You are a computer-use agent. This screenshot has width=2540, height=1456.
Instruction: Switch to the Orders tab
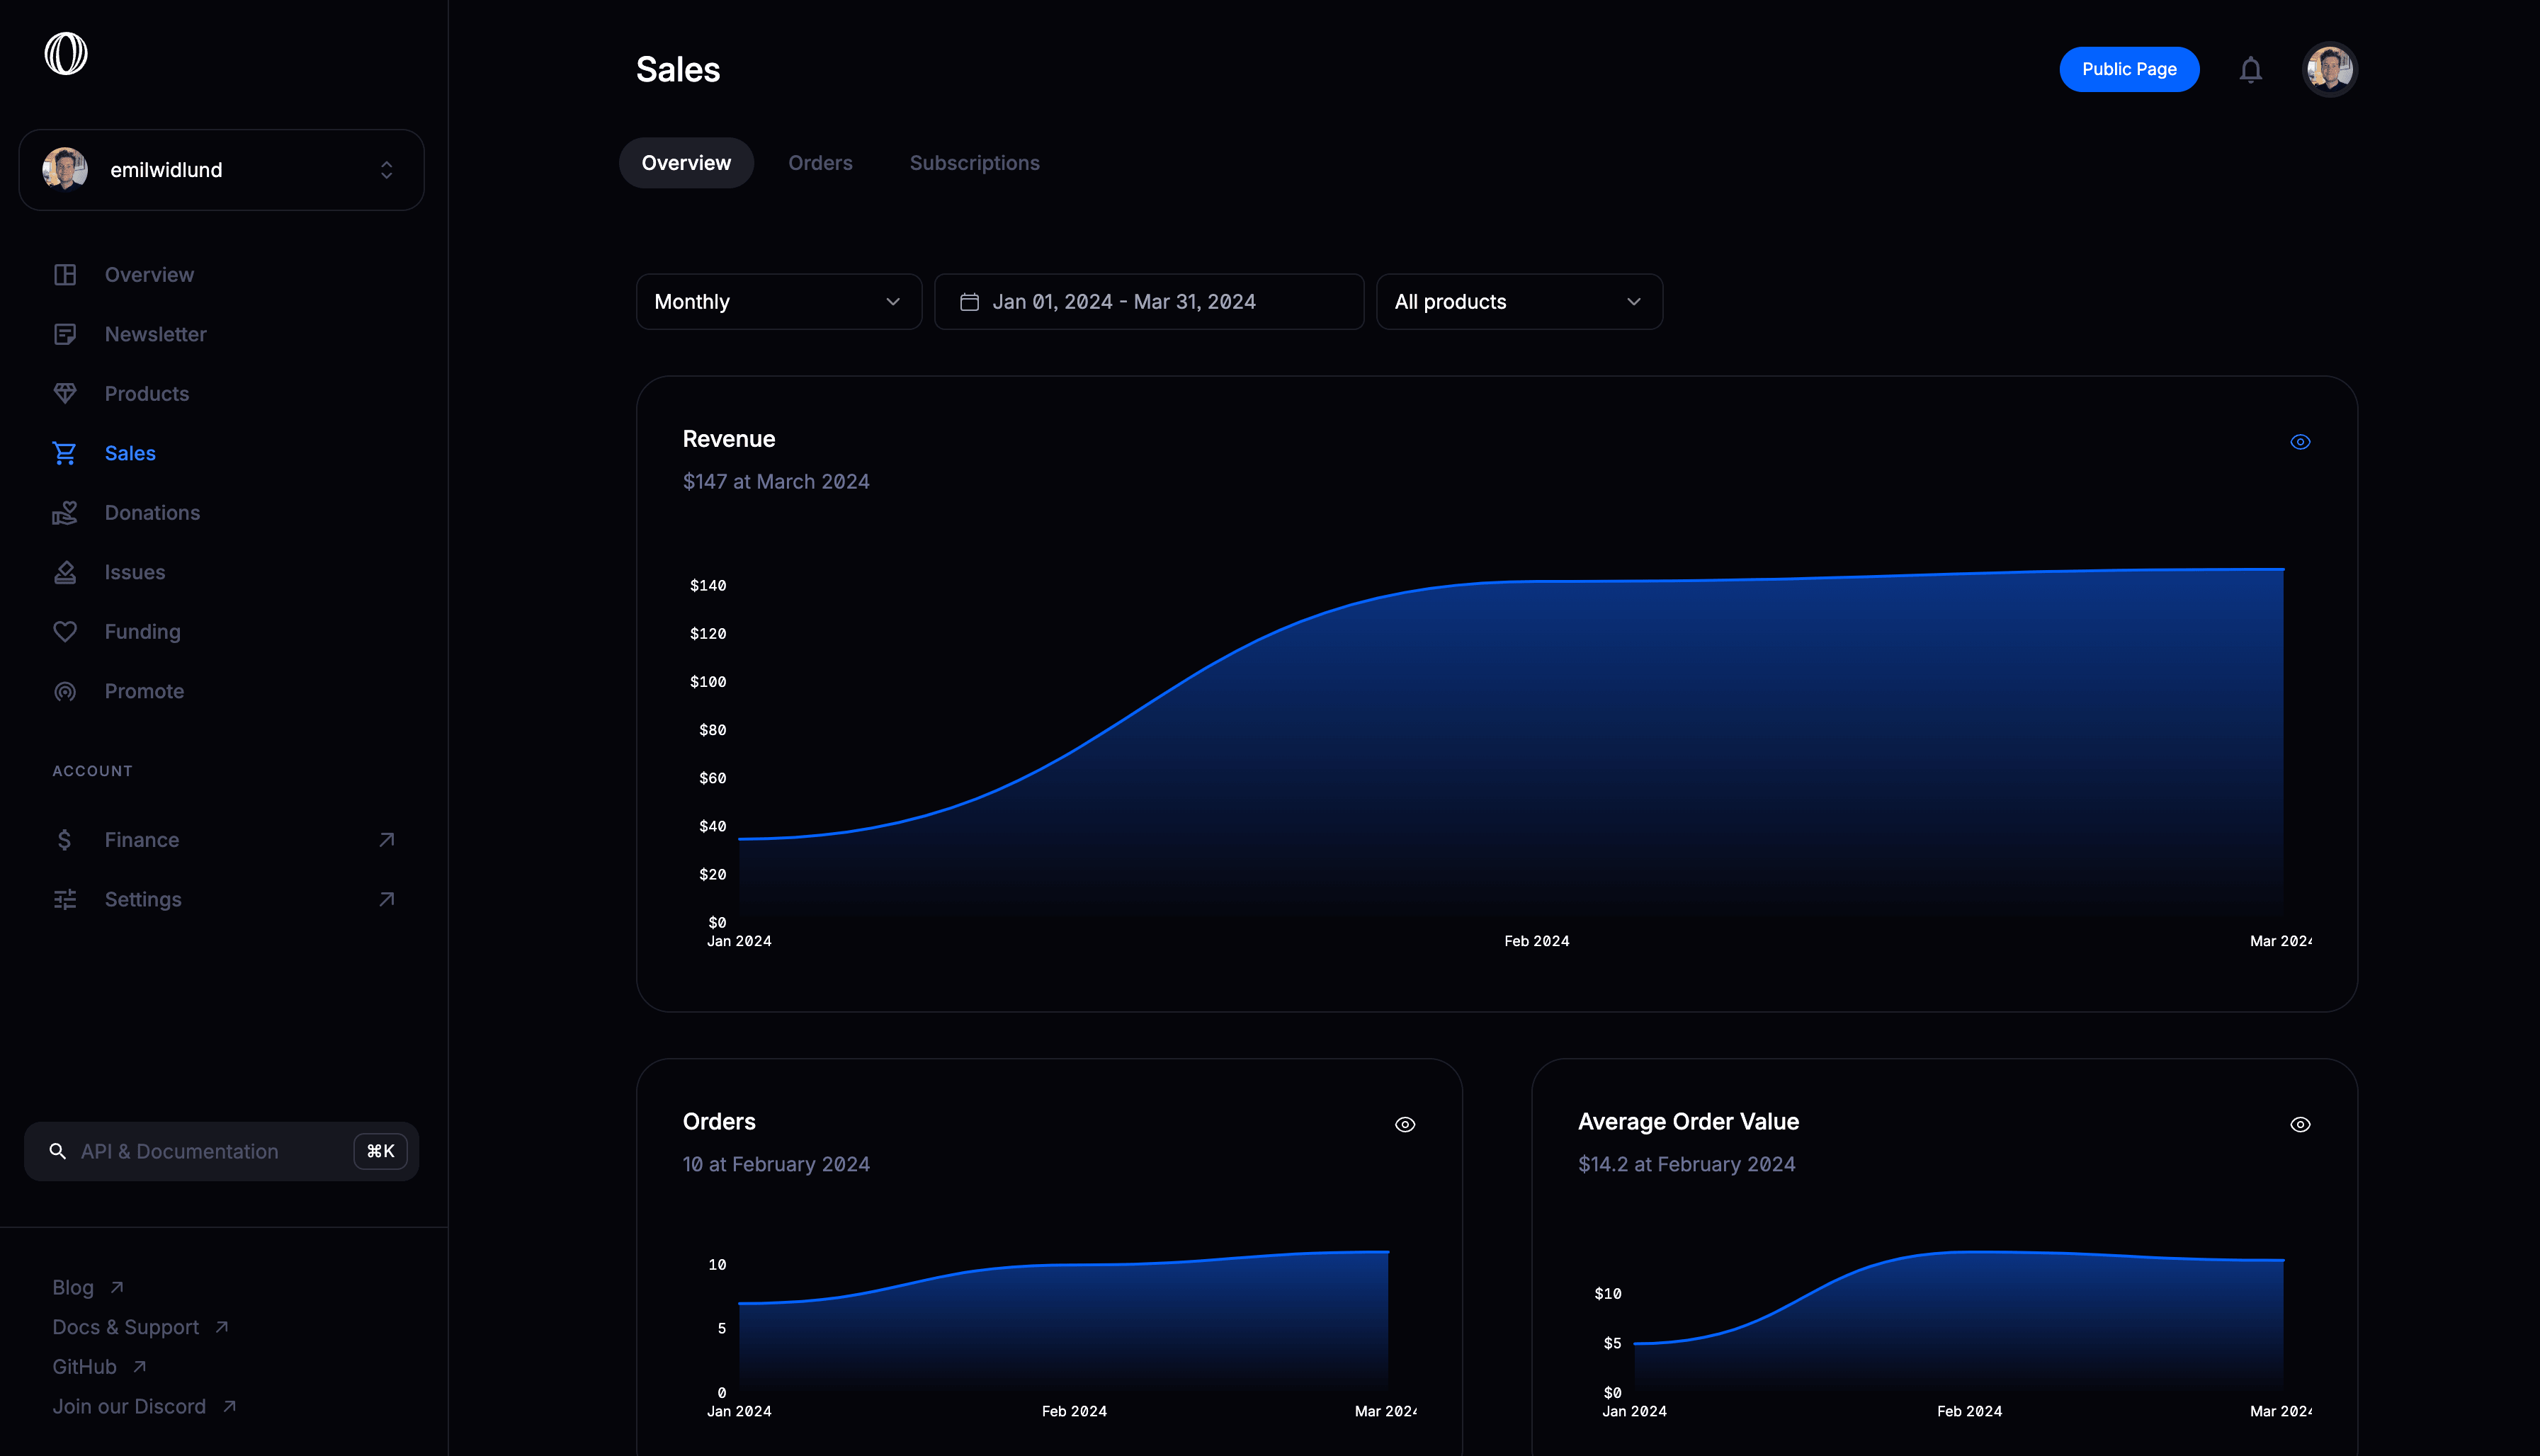click(x=820, y=162)
